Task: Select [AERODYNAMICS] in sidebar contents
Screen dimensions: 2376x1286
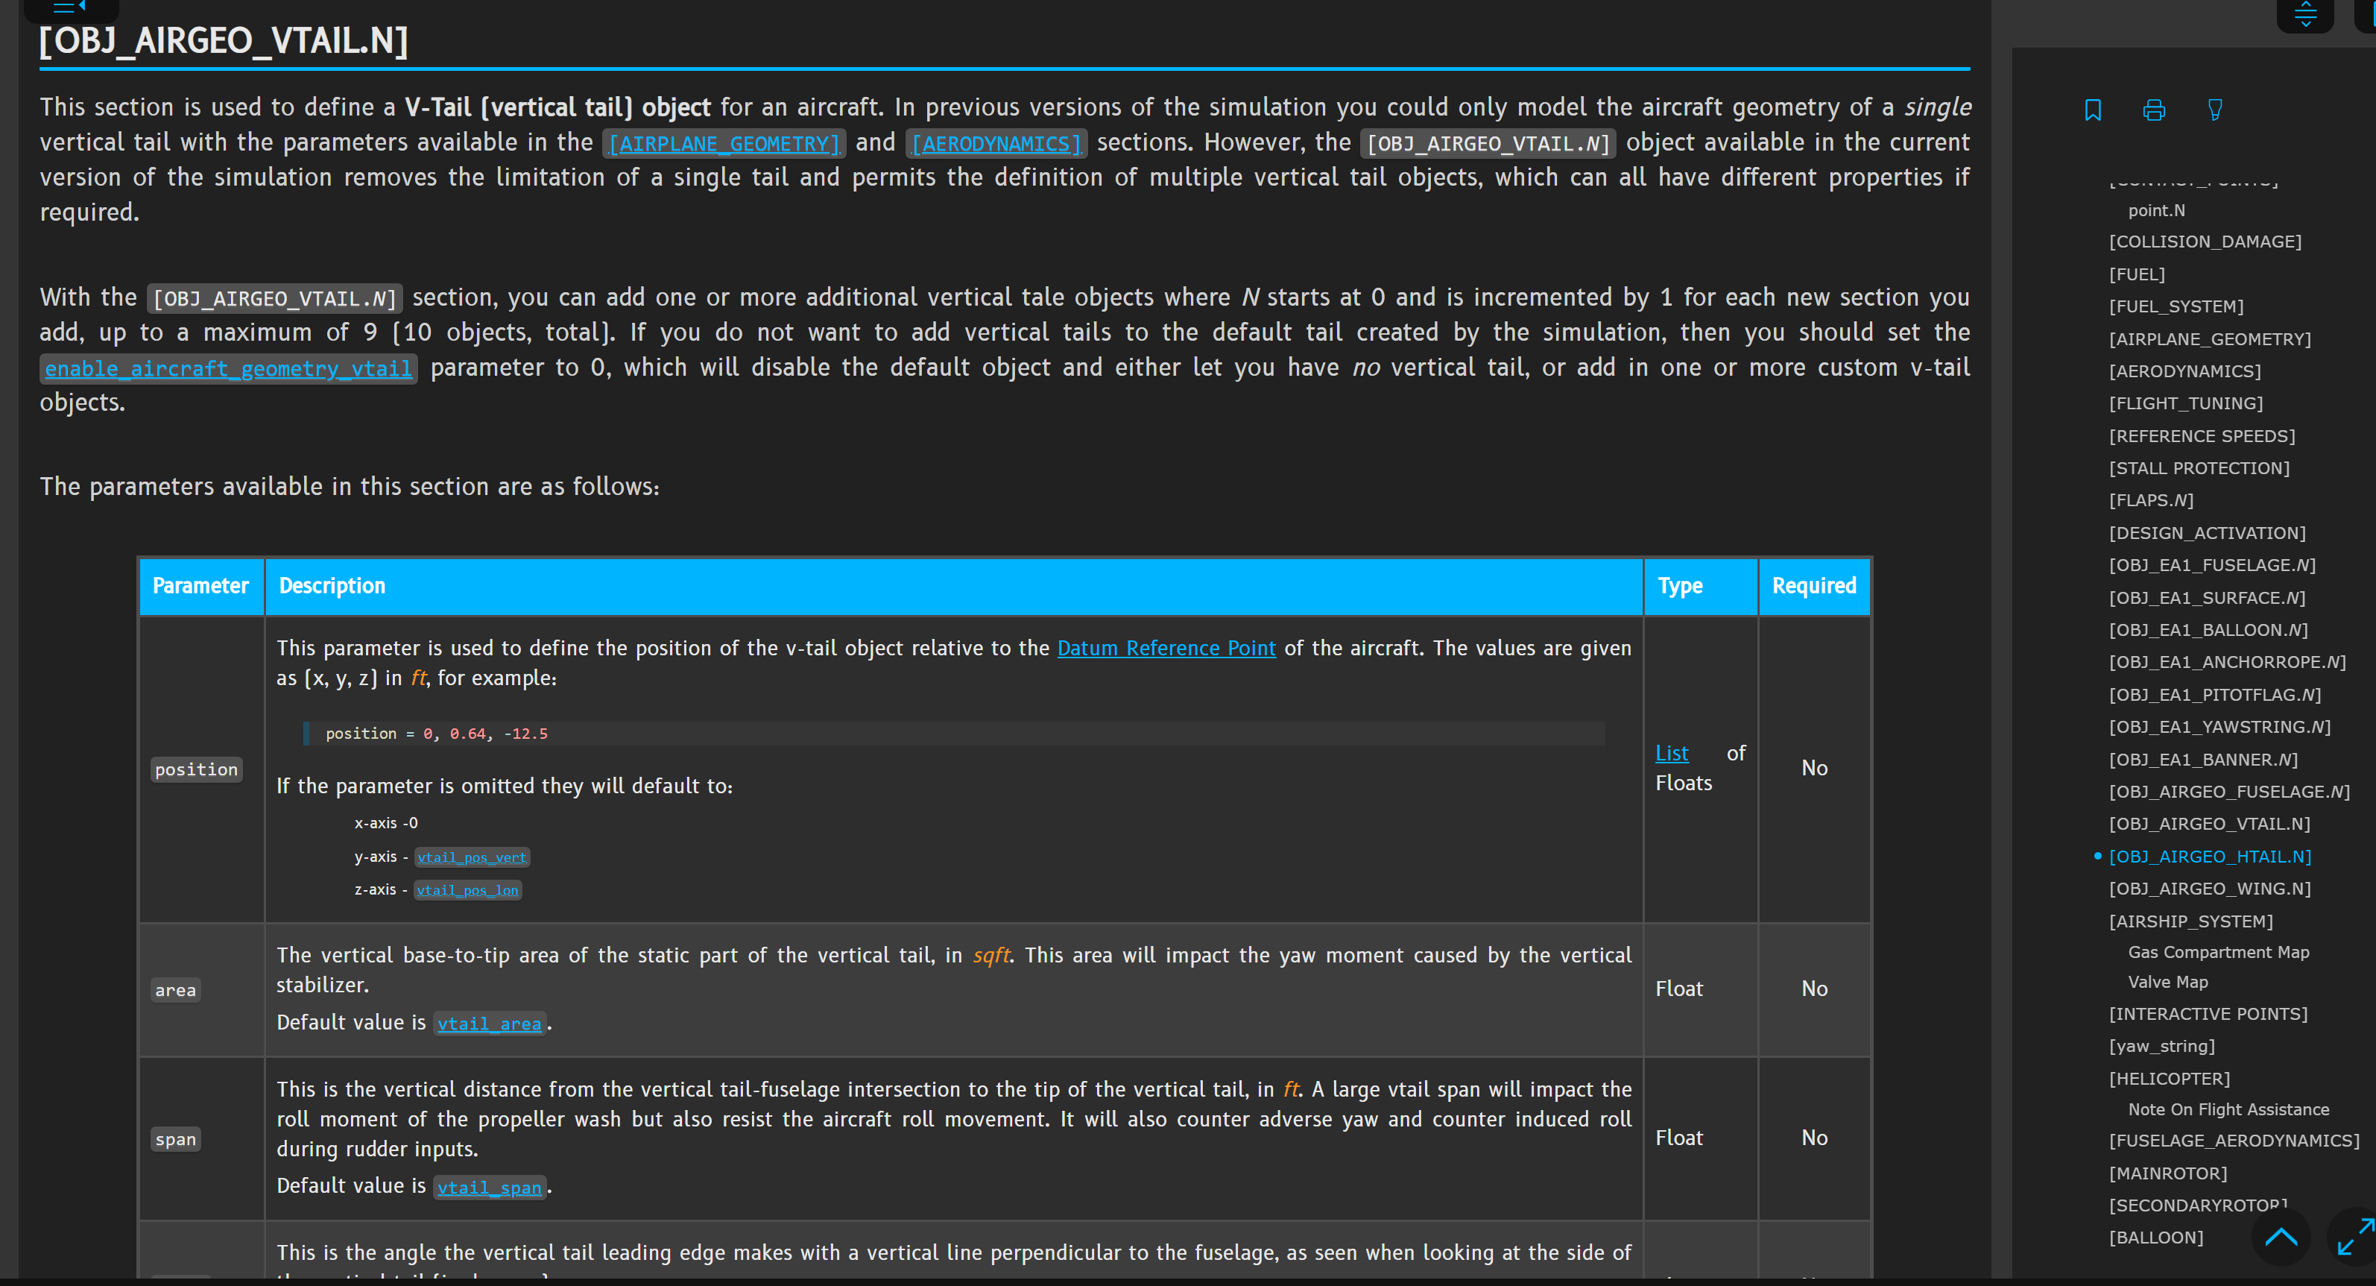Action: pyautogui.click(x=2184, y=371)
